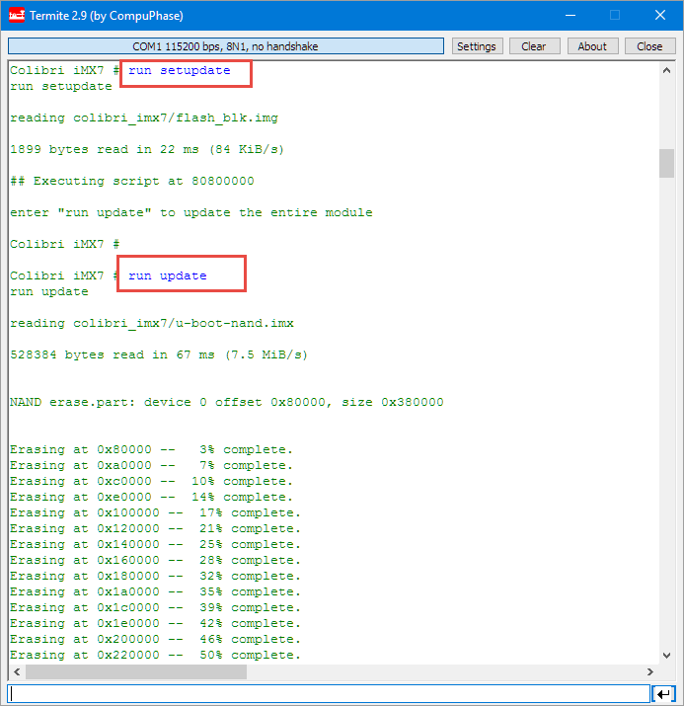Click the "reading colibri_imx7/flash_blk.img" output line
The image size is (684, 706).
pos(144,118)
